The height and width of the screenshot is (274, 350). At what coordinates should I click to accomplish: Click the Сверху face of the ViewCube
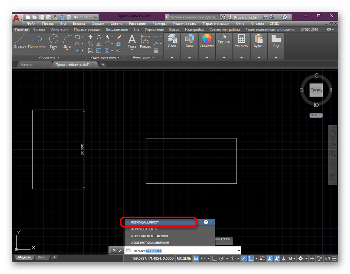tap(316, 90)
